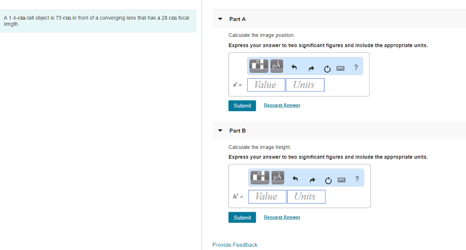Open templates tool in Part A toolbar
Viewport: 466px width, 250px height.
click(x=258, y=66)
